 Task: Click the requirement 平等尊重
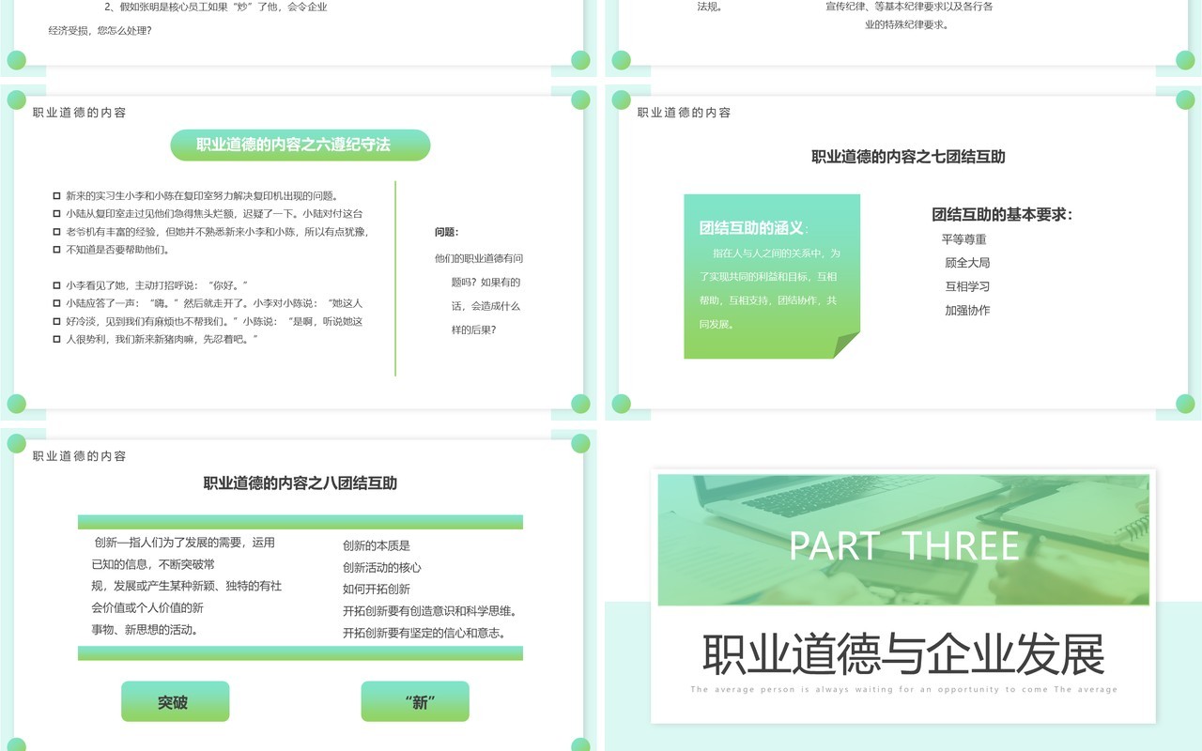coord(964,239)
